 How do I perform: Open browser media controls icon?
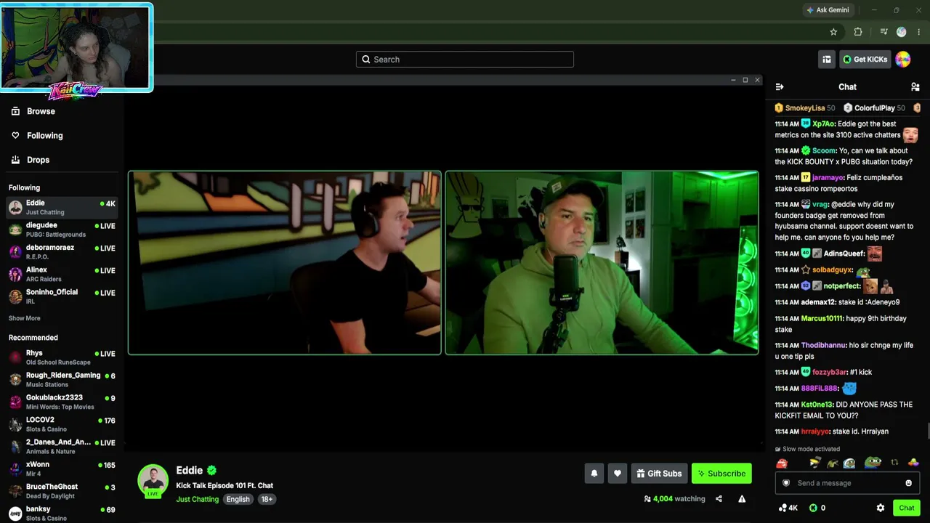coord(883,32)
